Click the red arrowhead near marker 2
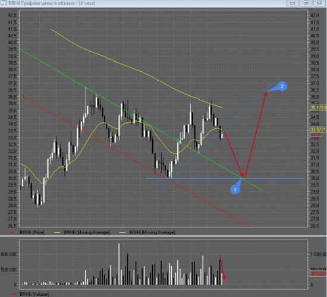327x297 pixels. click(266, 94)
